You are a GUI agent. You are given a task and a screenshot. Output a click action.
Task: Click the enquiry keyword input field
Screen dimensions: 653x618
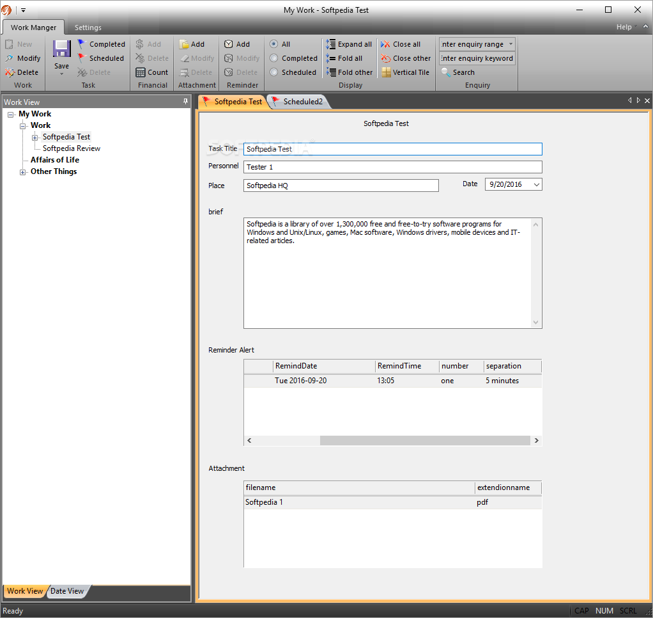click(477, 58)
